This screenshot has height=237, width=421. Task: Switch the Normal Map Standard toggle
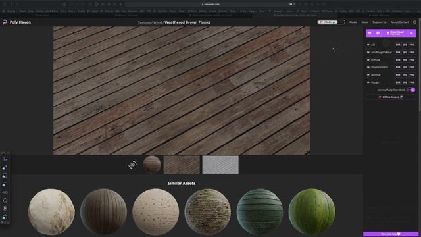coord(411,90)
